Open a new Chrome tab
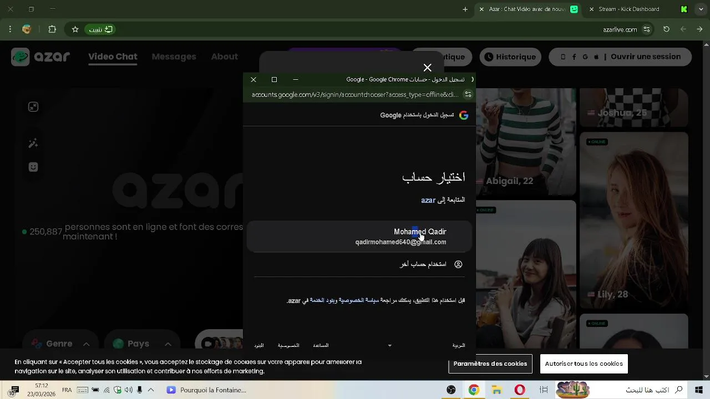Screen dimensions: 710x399 (465, 9)
